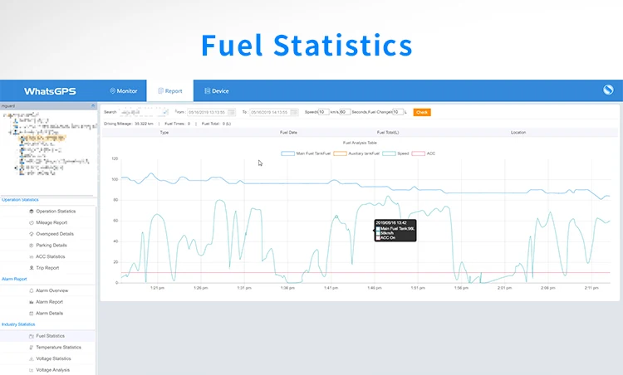Open Voltage Analysis

click(52, 370)
